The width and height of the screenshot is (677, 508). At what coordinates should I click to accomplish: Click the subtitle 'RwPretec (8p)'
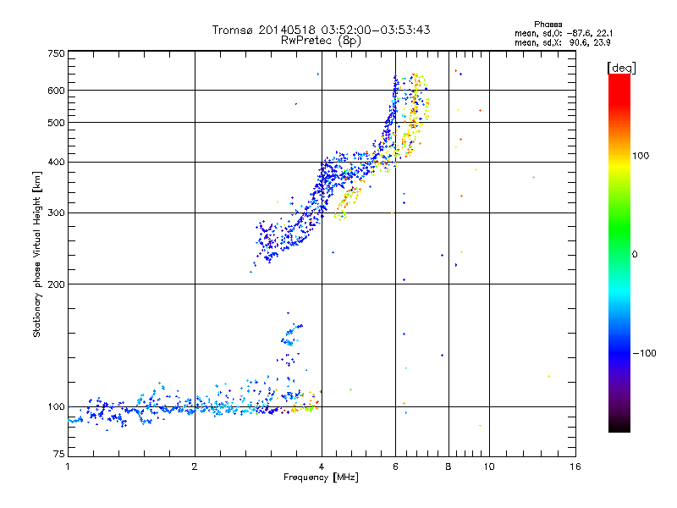(x=321, y=41)
